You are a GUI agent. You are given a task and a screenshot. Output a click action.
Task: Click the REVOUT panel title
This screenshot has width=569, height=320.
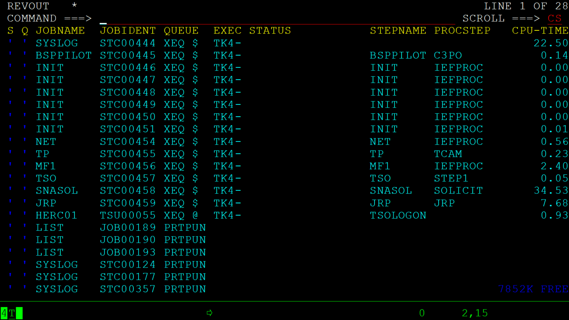tap(28, 6)
